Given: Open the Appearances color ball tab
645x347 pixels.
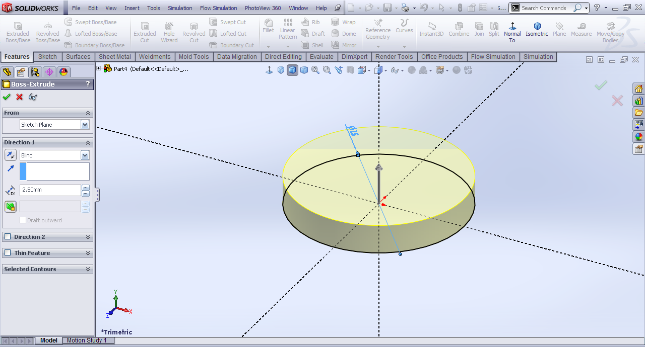Looking at the screenshot, I should pyautogui.click(x=638, y=137).
